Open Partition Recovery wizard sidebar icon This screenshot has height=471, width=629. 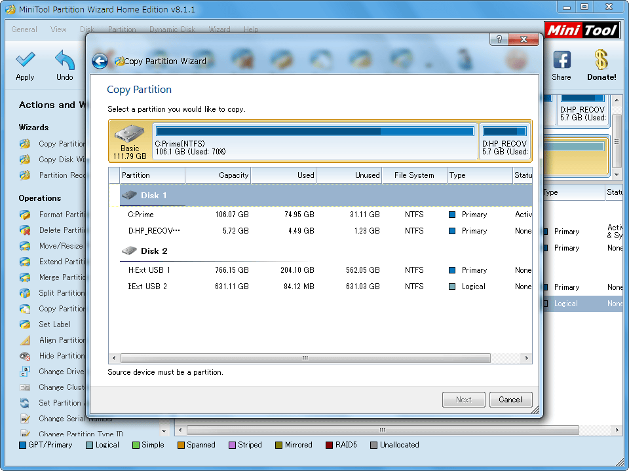[x=25, y=175]
